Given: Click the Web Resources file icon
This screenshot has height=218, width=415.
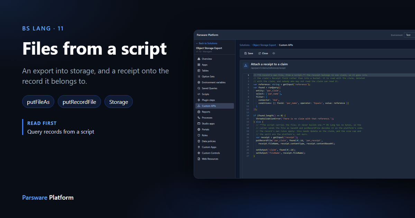Looking at the screenshot, I should 199,159.
